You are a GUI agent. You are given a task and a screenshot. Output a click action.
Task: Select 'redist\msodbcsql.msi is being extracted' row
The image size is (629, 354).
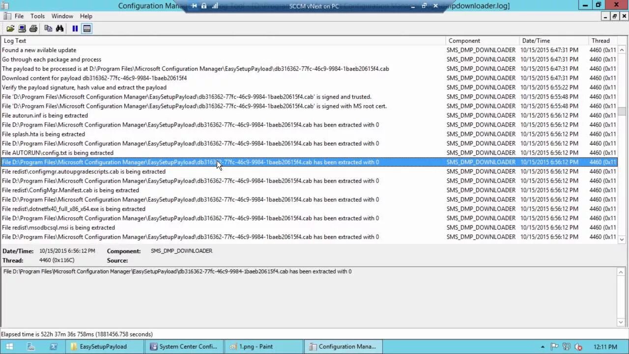[309, 228]
